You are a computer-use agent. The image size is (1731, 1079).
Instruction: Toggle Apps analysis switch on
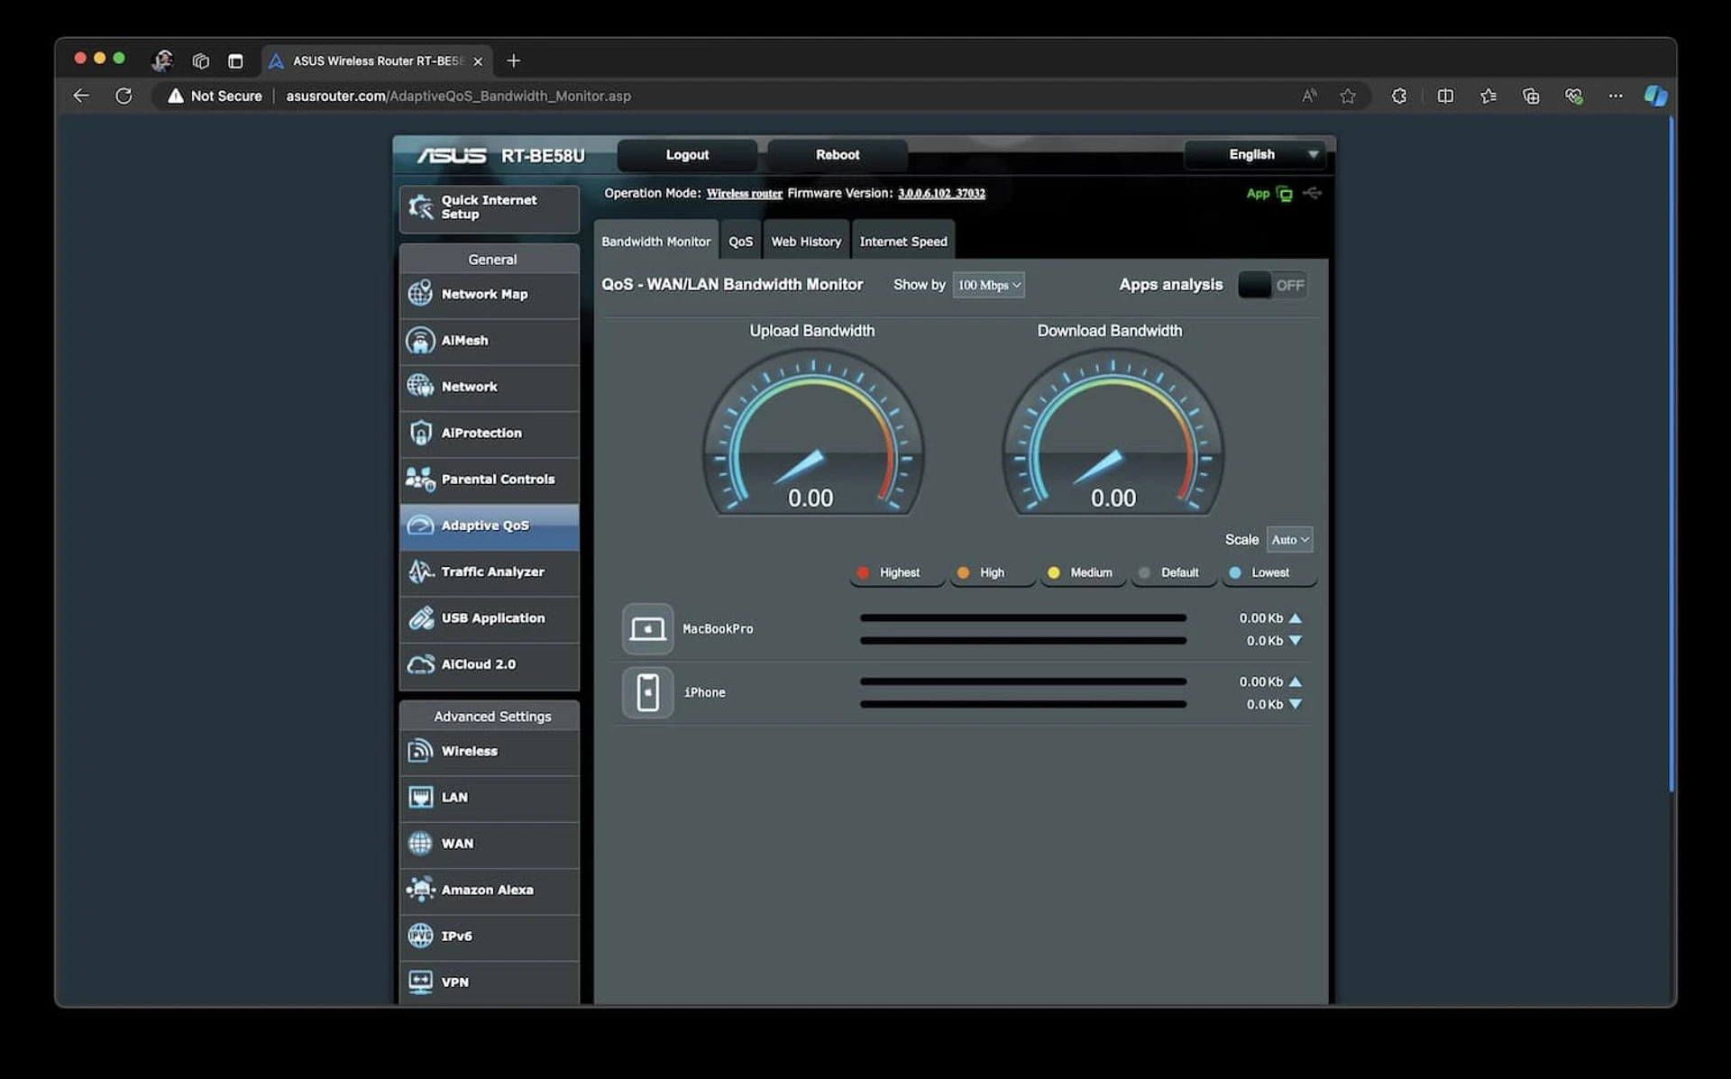click(x=1272, y=285)
